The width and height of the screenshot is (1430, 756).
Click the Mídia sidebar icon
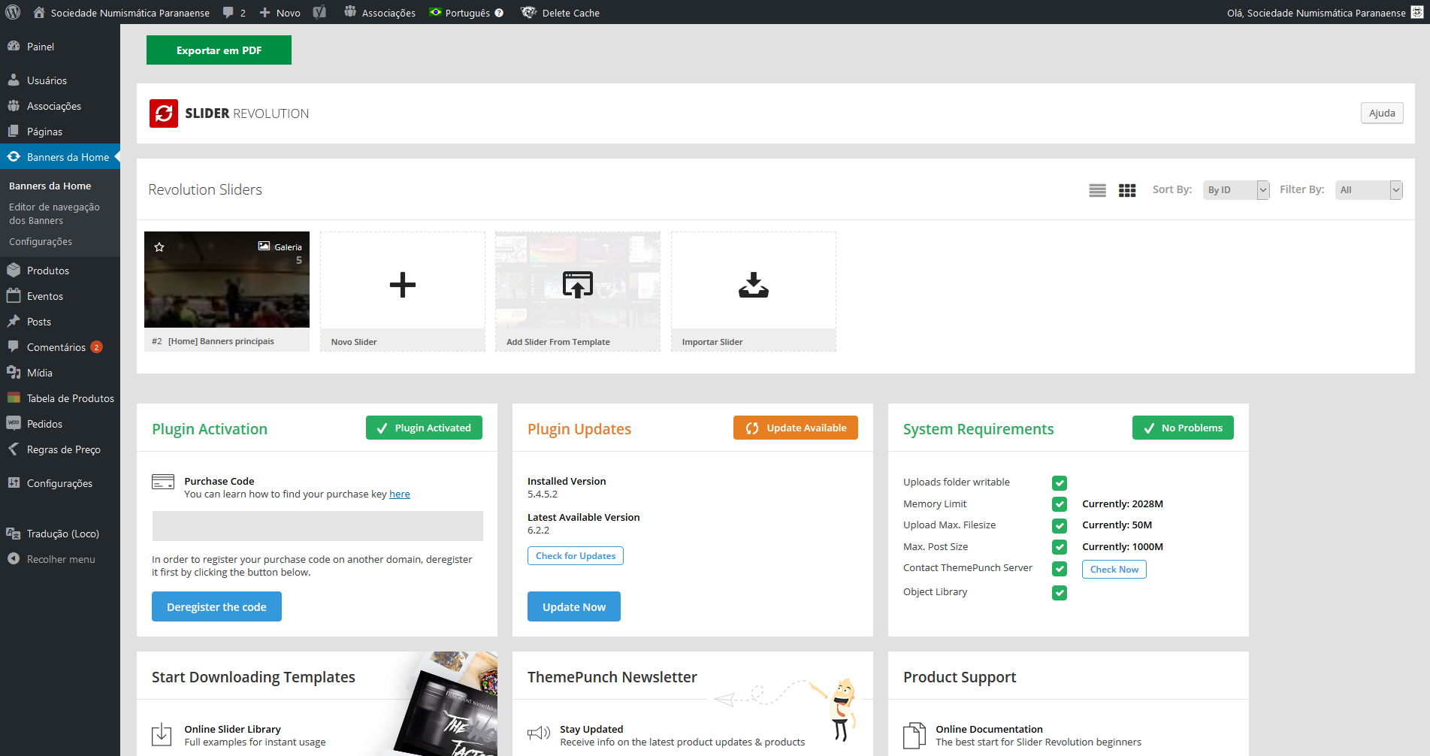(x=14, y=372)
